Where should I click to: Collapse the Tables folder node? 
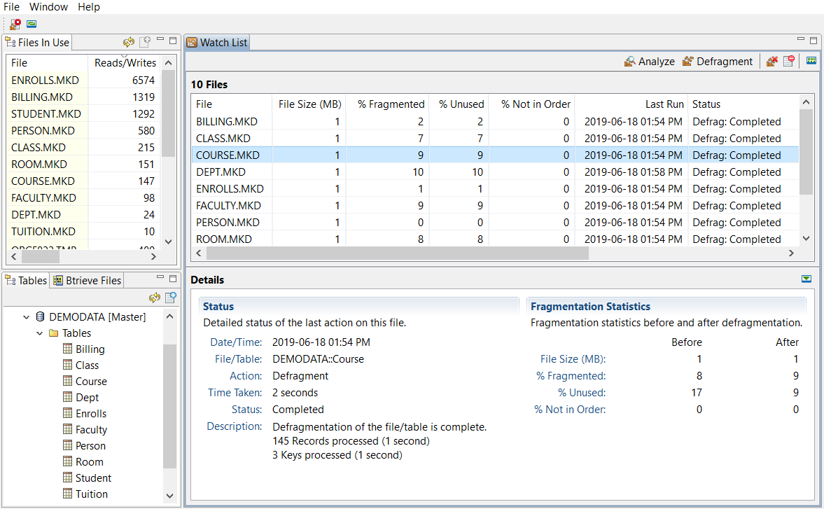(39, 333)
